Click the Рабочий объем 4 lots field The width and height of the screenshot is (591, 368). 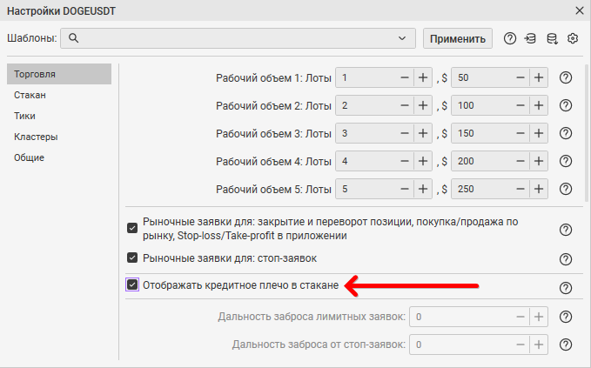[366, 161]
